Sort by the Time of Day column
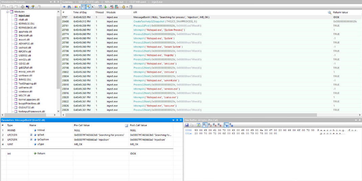The width and height of the screenshot is (362, 181). (x=80, y=12)
